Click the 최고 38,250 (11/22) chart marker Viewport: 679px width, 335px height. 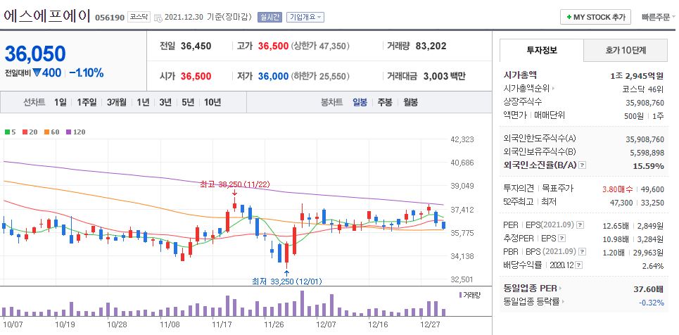(235, 184)
